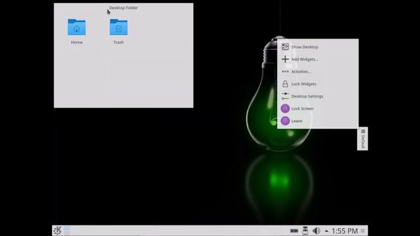Open the network connection tray icon
Image resolution: width=420 pixels, height=236 pixels.
pyautogui.click(x=305, y=230)
